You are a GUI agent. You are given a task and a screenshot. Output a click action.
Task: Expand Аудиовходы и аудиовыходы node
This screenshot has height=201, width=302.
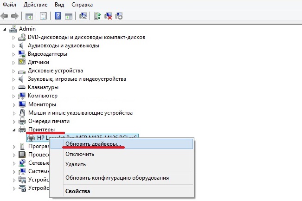13,46
